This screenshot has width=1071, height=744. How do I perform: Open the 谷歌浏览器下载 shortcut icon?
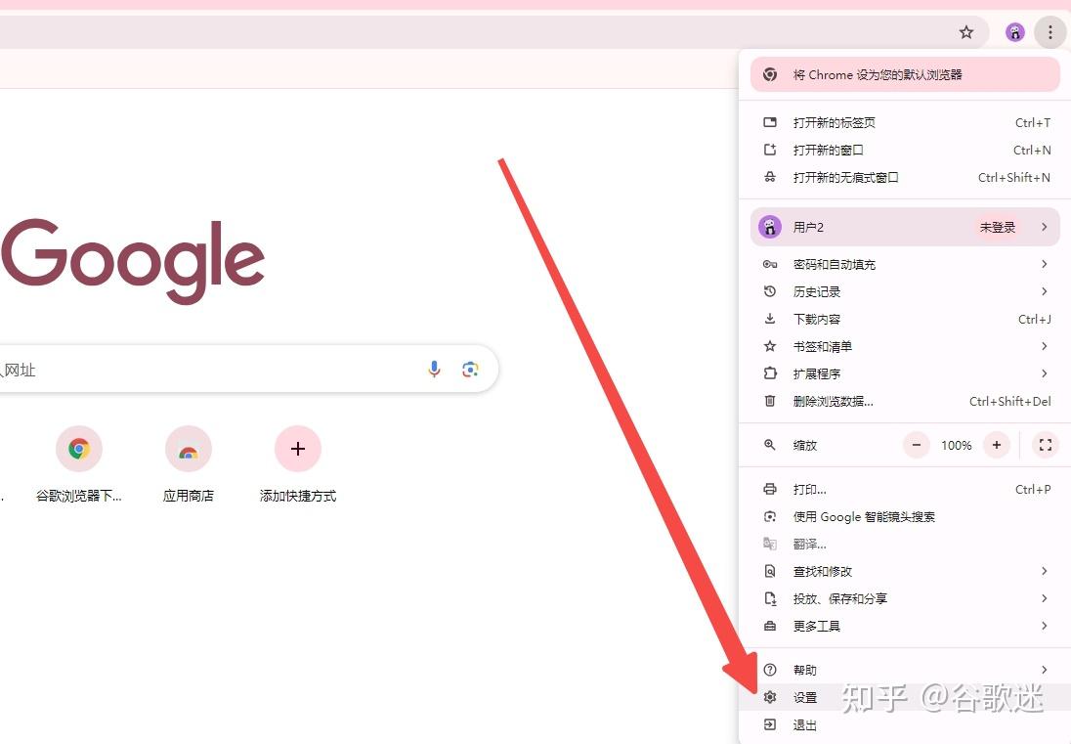(78, 448)
